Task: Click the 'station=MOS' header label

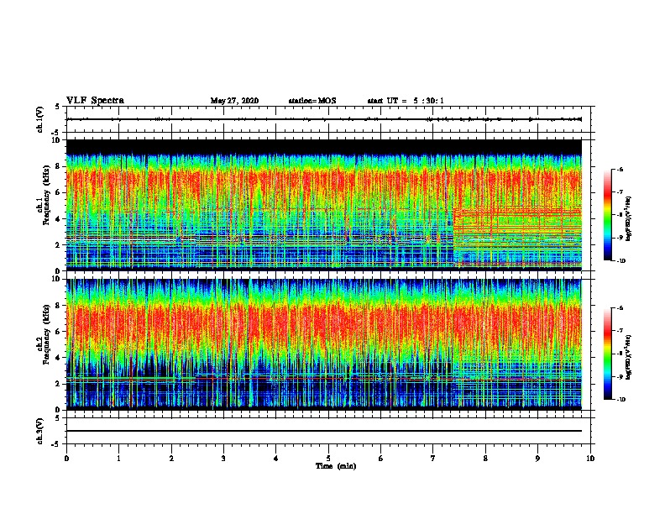Action: coord(312,101)
